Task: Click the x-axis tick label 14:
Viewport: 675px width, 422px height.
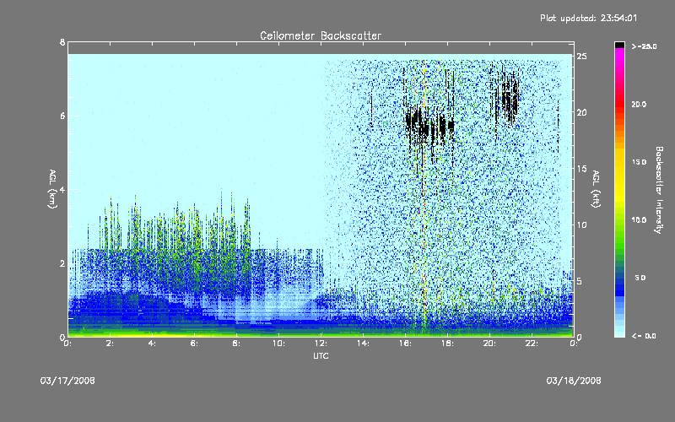Action: pyautogui.click(x=363, y=344)
